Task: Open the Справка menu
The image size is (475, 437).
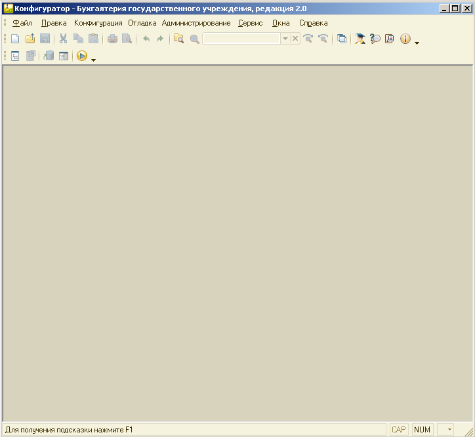Action: click(x=313, y=23)
